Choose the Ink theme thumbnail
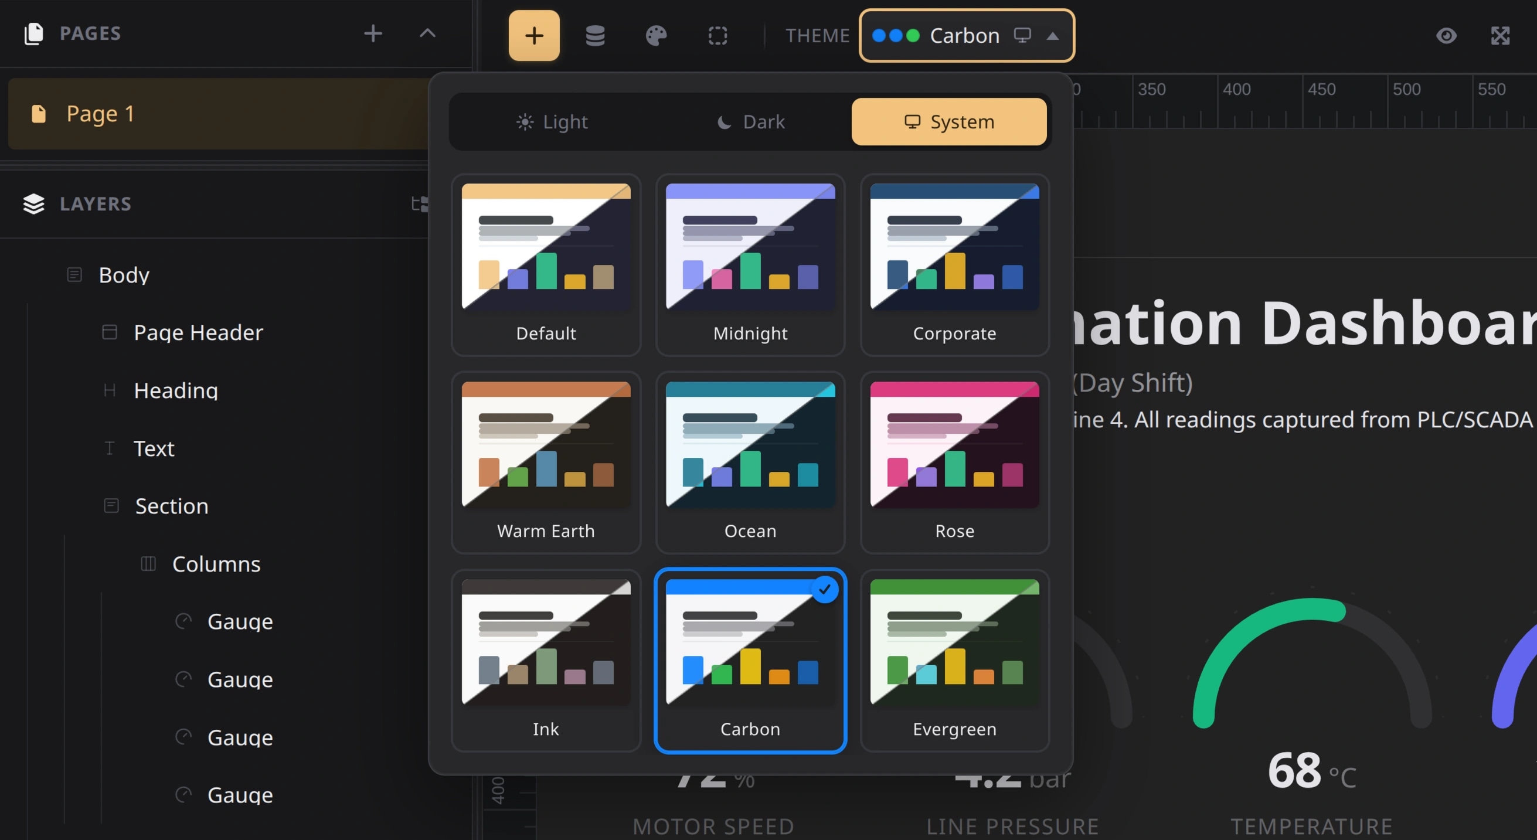 coord(546,661)
